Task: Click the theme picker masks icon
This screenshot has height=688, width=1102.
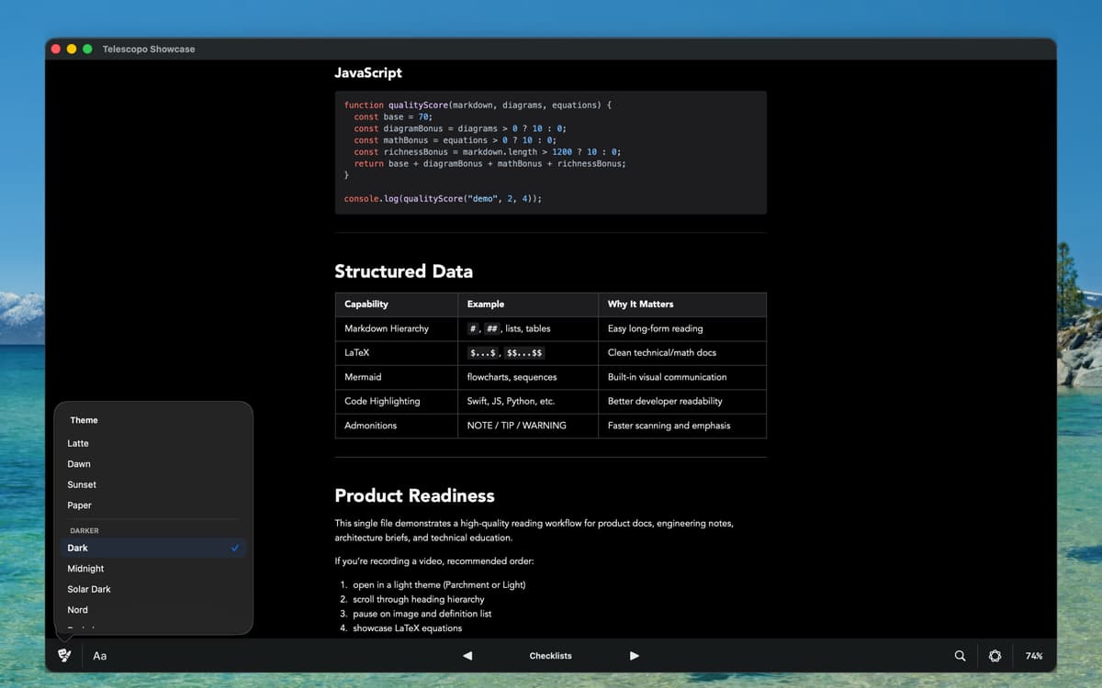Action: [x=64, y=655]
